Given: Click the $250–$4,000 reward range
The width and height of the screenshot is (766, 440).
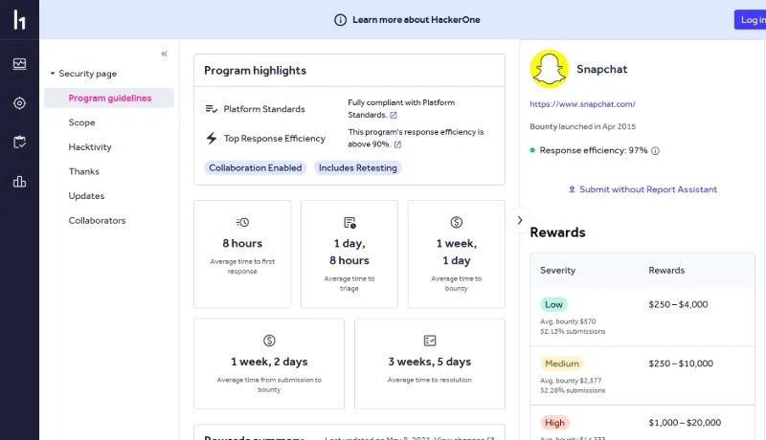Looking at the screenshot, I should [678, 304].
